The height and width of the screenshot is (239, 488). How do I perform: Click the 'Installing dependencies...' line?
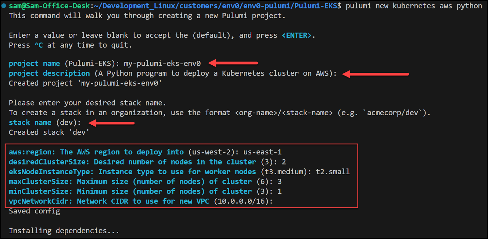[x=64, y=231]
